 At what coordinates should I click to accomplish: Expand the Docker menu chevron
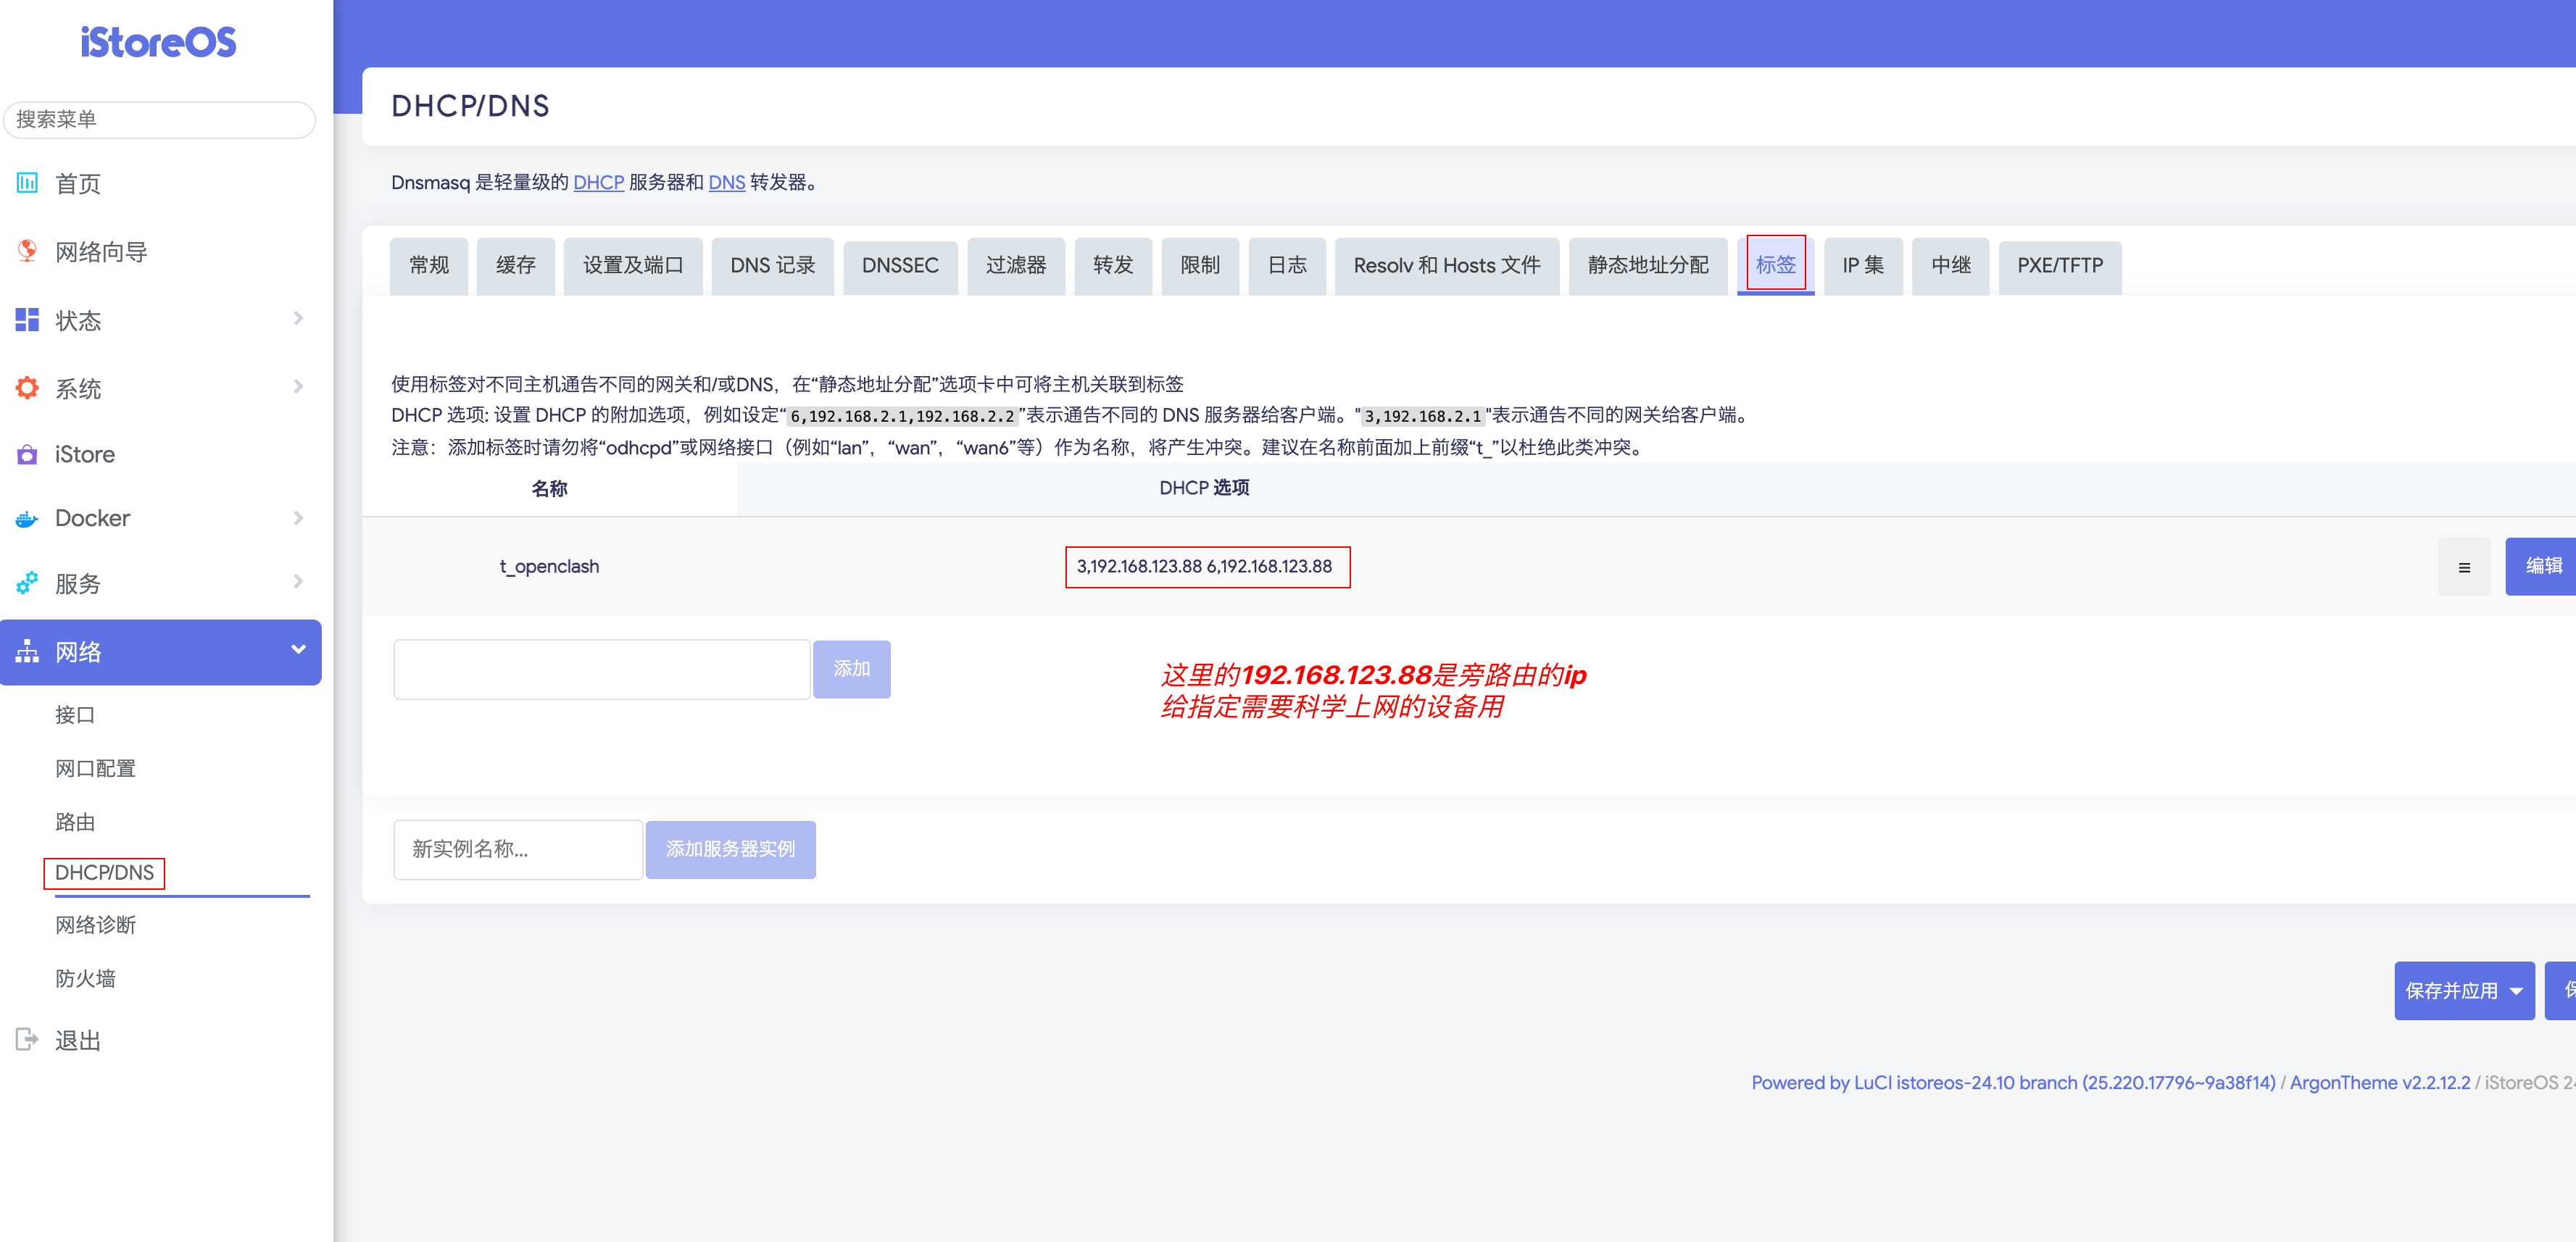point(298,518)
